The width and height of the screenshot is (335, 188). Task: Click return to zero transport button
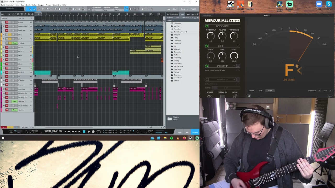(x=79, y=132)
